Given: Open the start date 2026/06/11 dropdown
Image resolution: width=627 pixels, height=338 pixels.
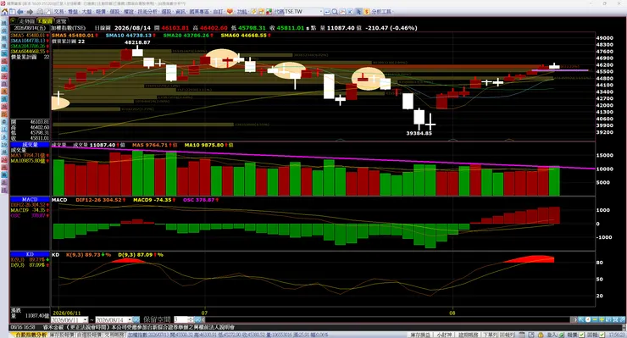Looking at the screenshot, I should [x=86, y=320].
